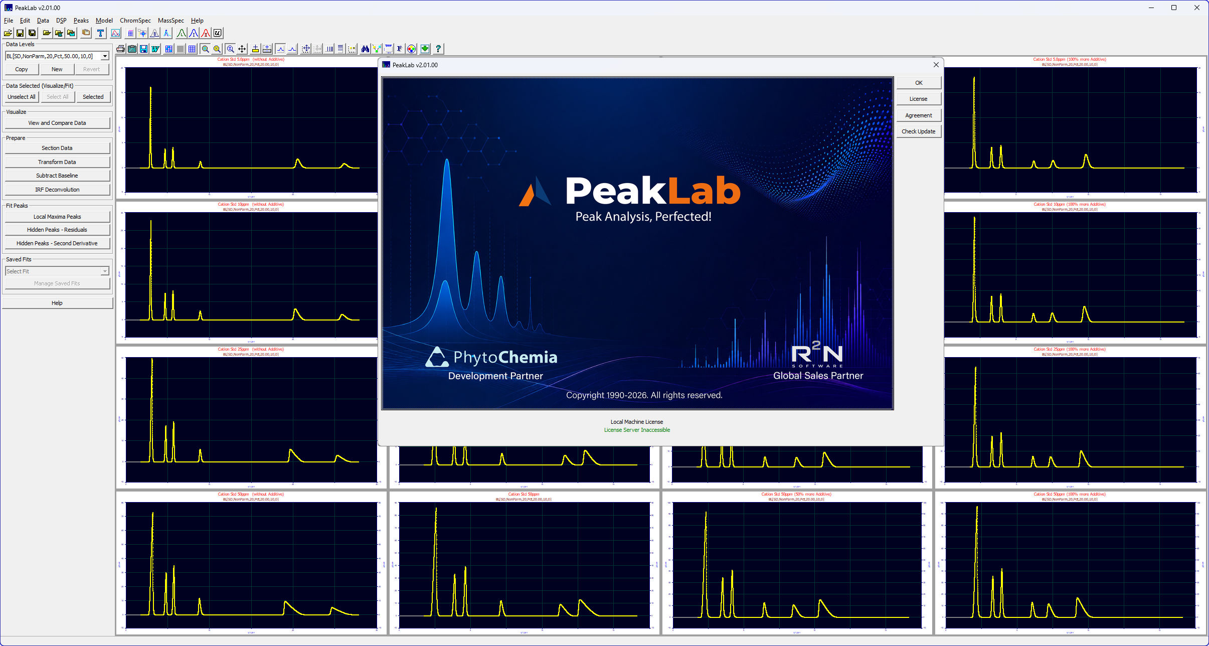Click the IRF Deconvolution button

(x=57, y=190)
